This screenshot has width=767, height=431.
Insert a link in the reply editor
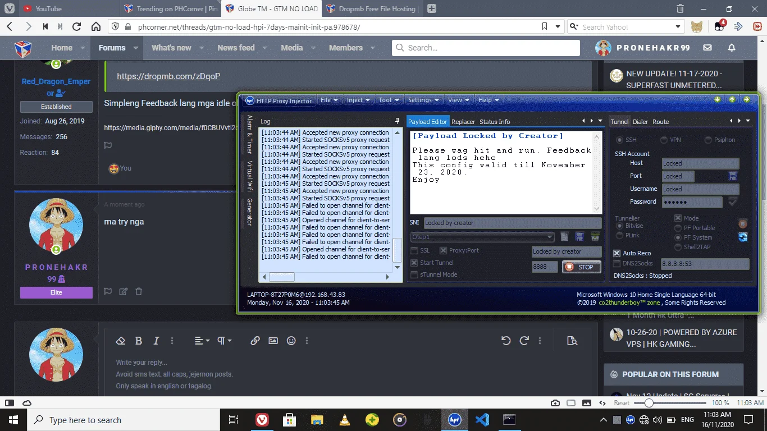point(255,341)
